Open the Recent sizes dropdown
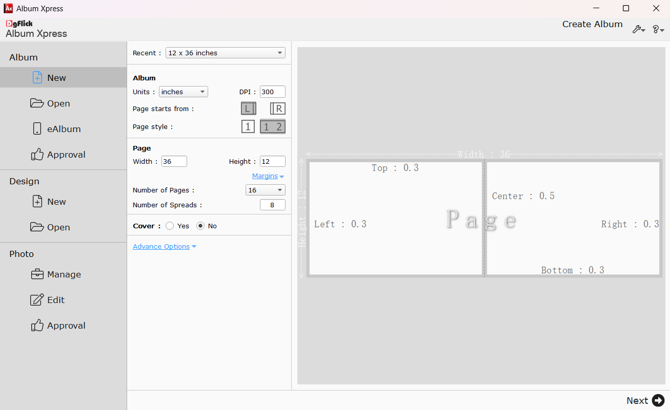This screenshot has width=670, height=410. pos(226,53)
